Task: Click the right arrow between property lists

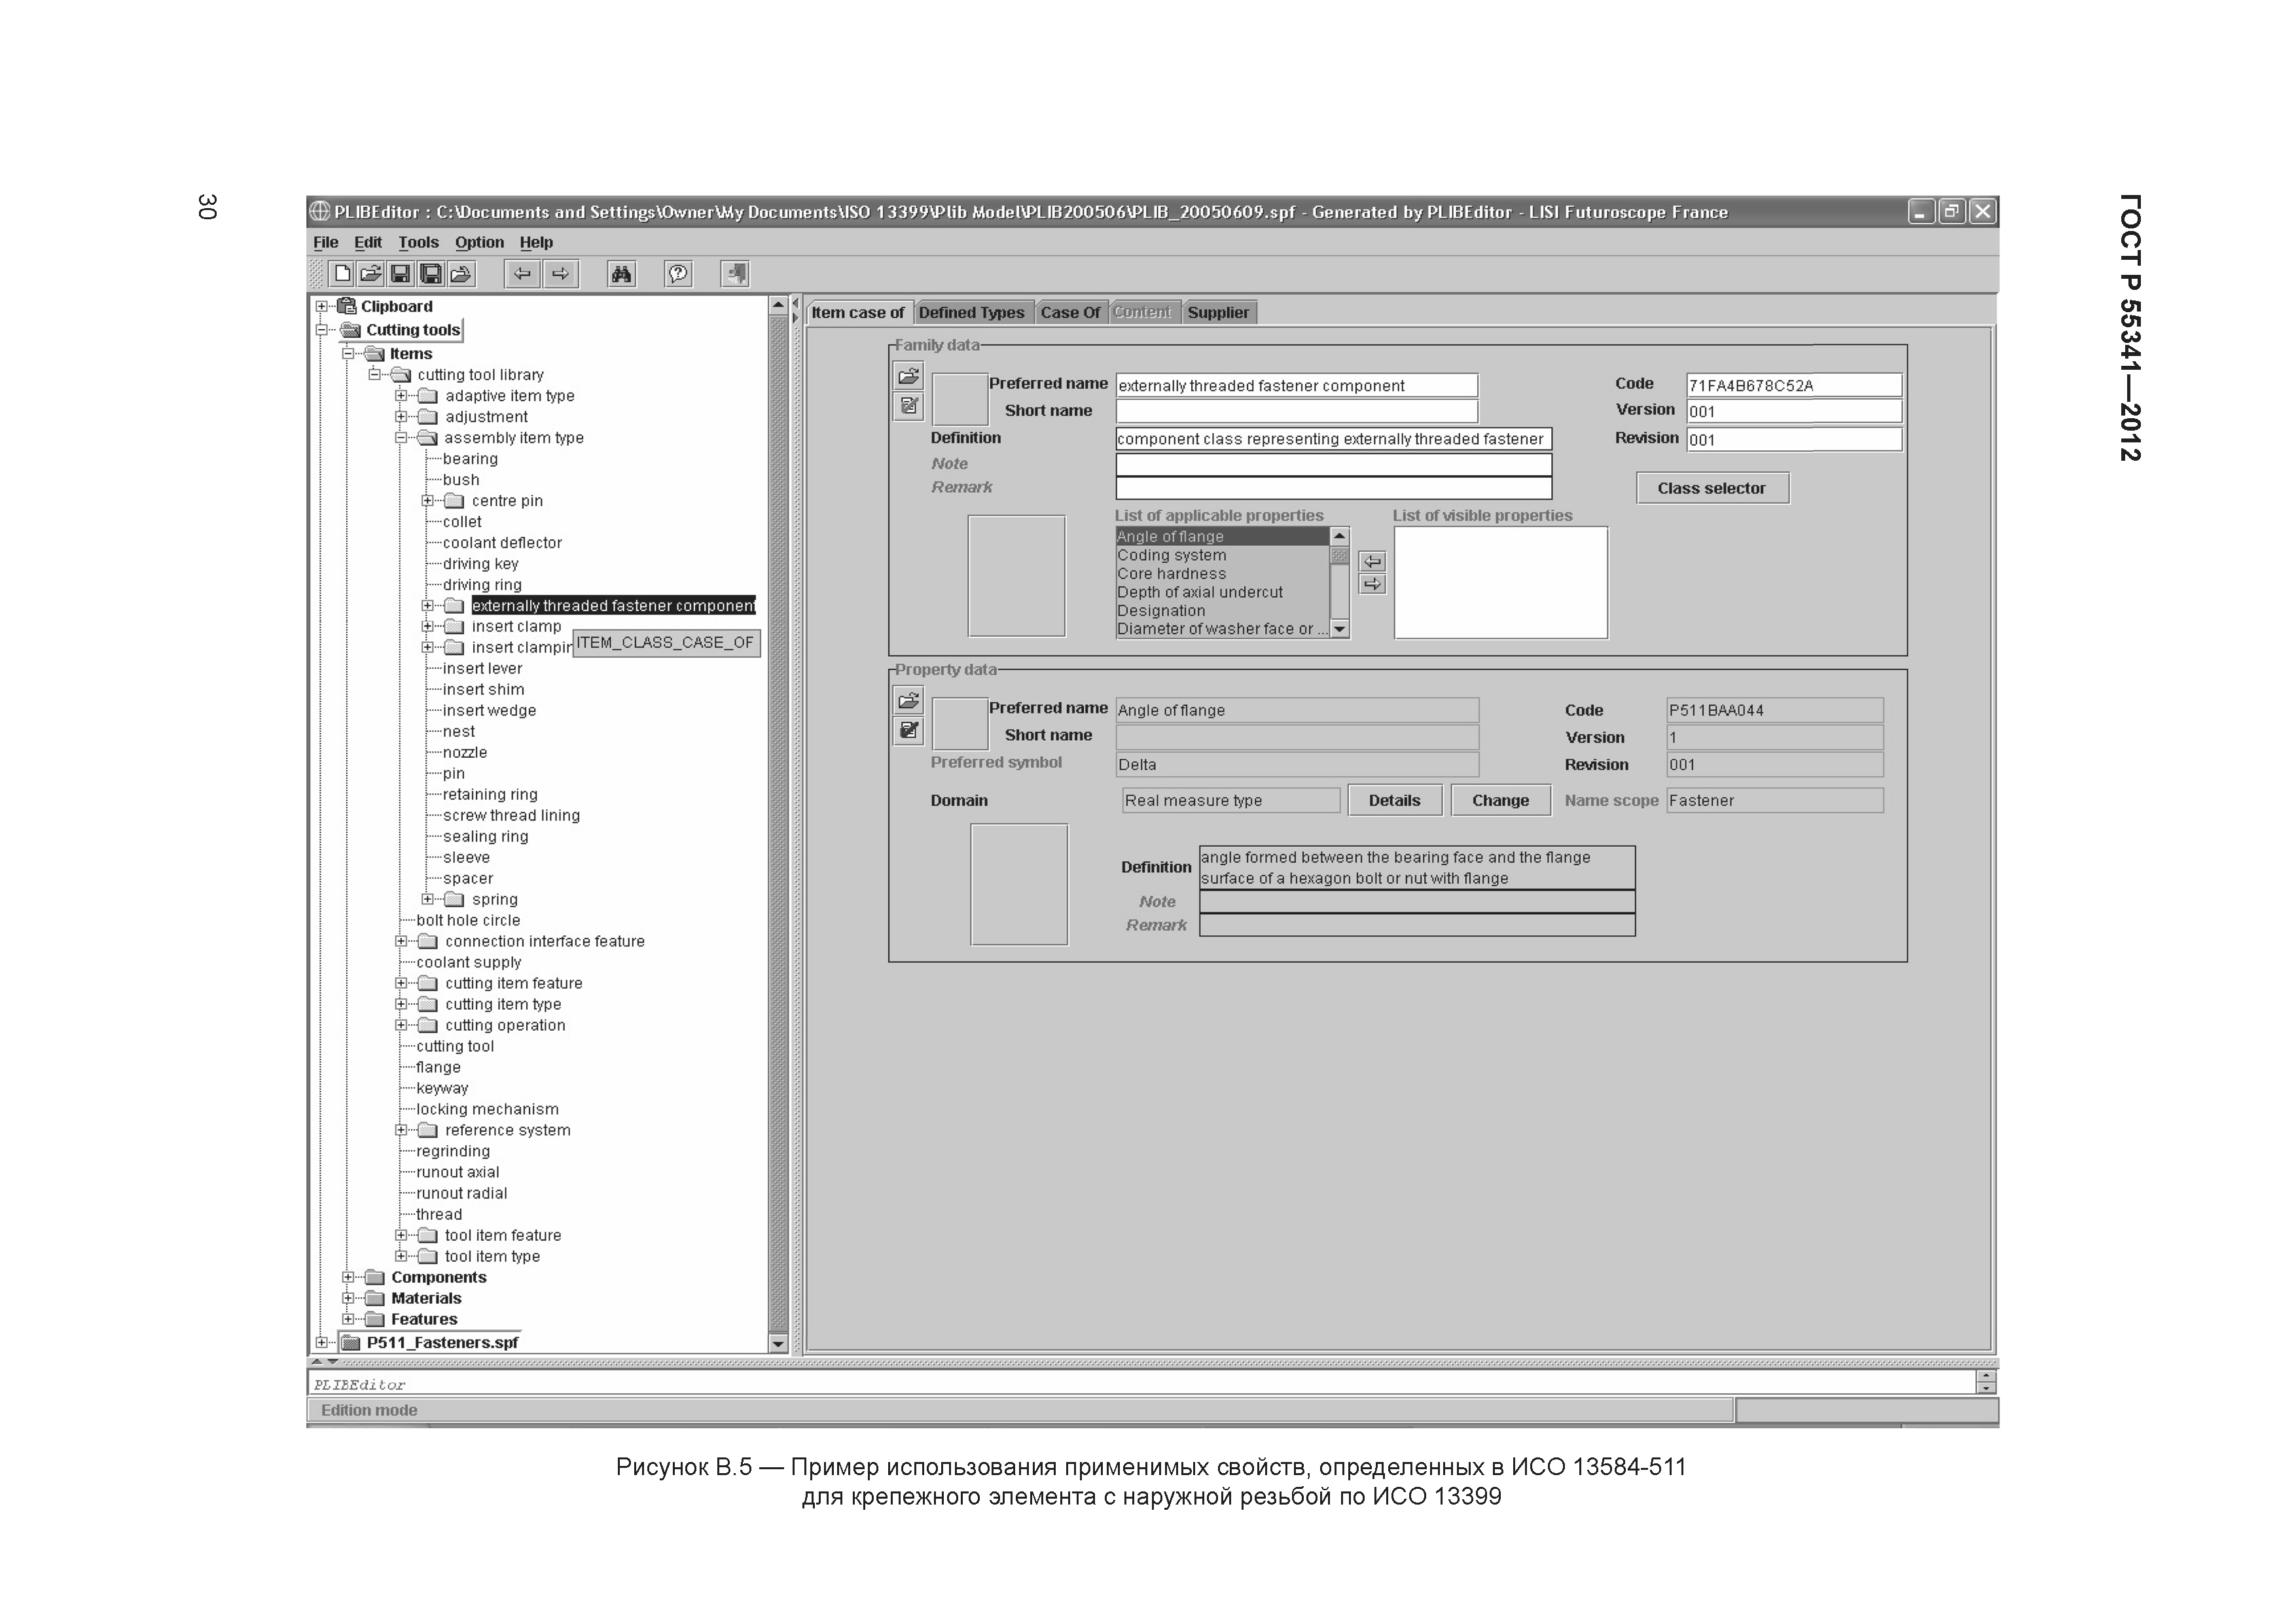Action: [1373, 584]
